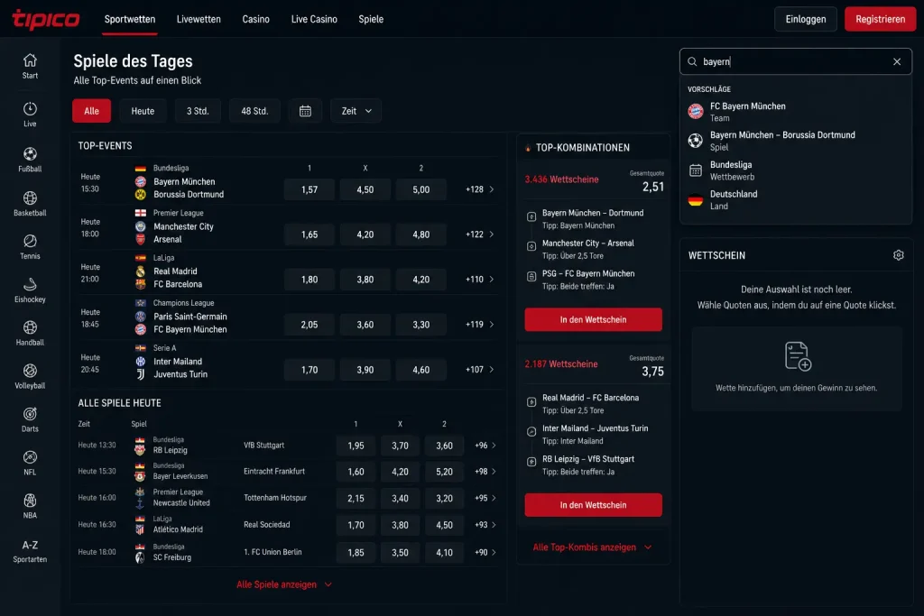
Task: Click the Bundesliga Wettbewerb calendar icon
Action: [696, 170]
